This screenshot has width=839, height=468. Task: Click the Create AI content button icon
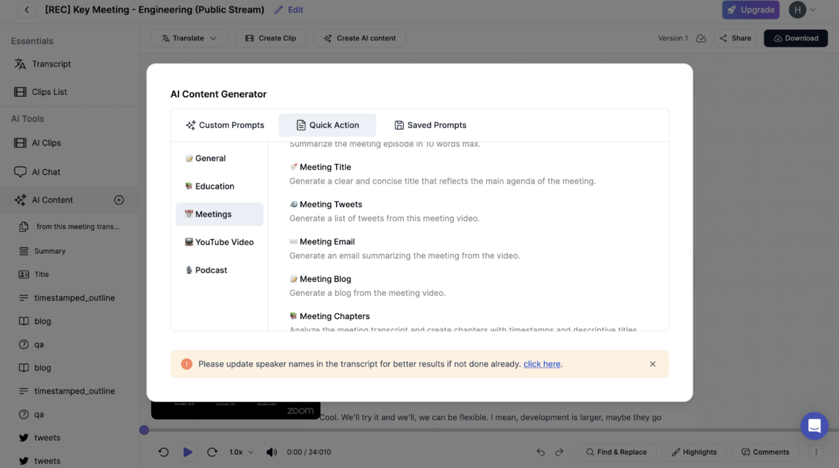point(327,38)
